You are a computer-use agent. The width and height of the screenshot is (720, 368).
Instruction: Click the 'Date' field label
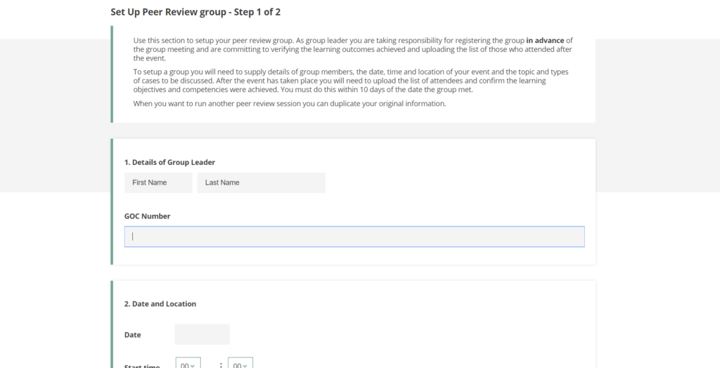(133, 335)
